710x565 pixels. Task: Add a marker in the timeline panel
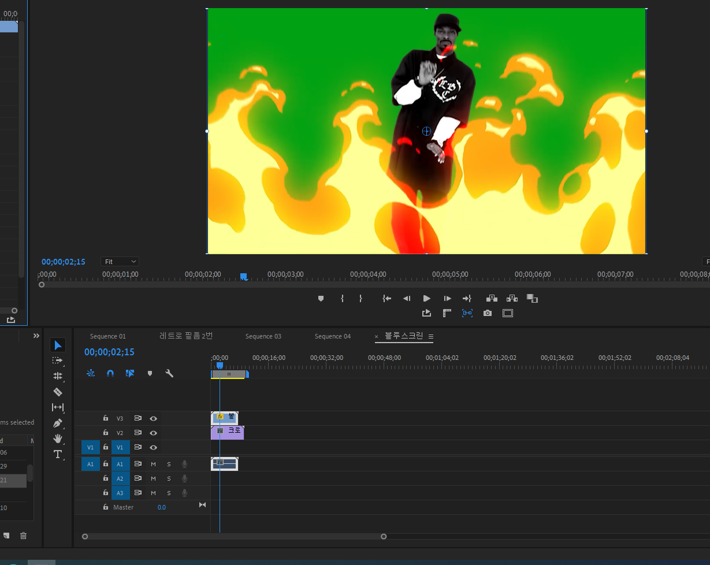150,373
